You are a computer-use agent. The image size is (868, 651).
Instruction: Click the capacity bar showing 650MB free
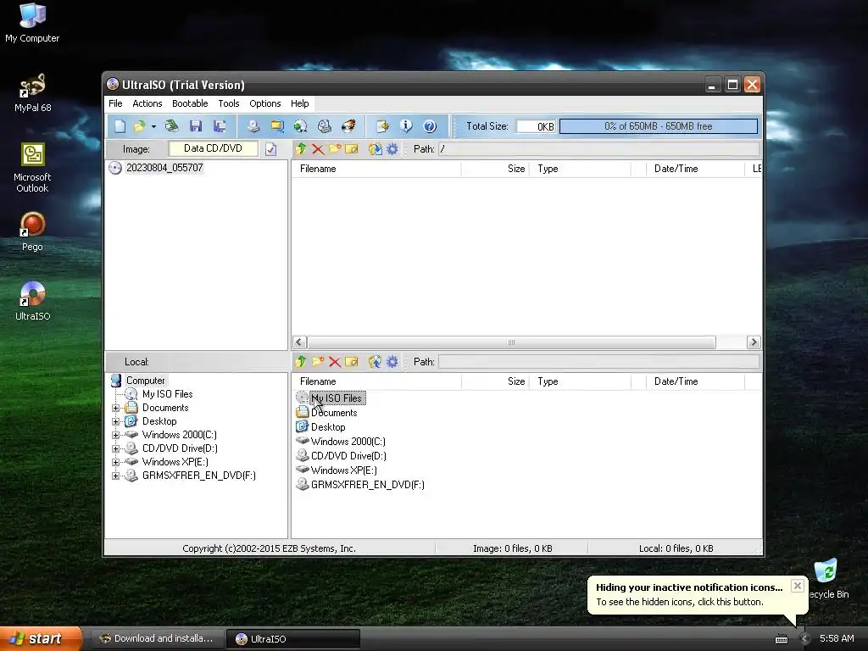658,126
